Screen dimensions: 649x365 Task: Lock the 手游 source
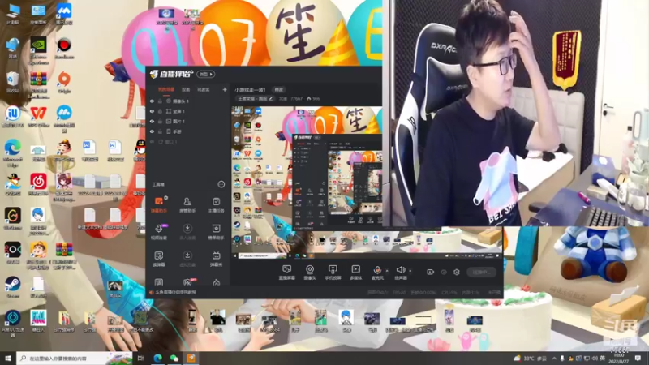click(x=160, y=131)
